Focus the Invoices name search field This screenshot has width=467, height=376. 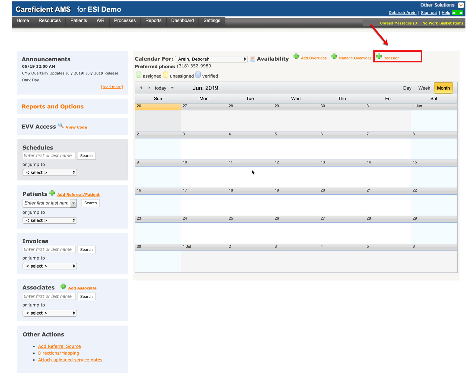tap(49, 250)
